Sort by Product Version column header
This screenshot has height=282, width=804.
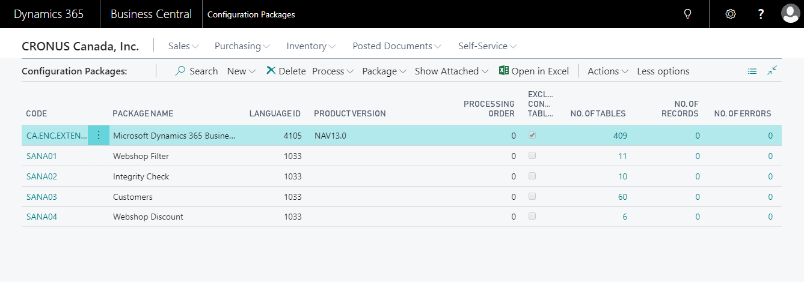pos(350,113)
